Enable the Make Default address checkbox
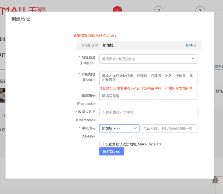The image size is (223, 194). [x=101, y=144]
